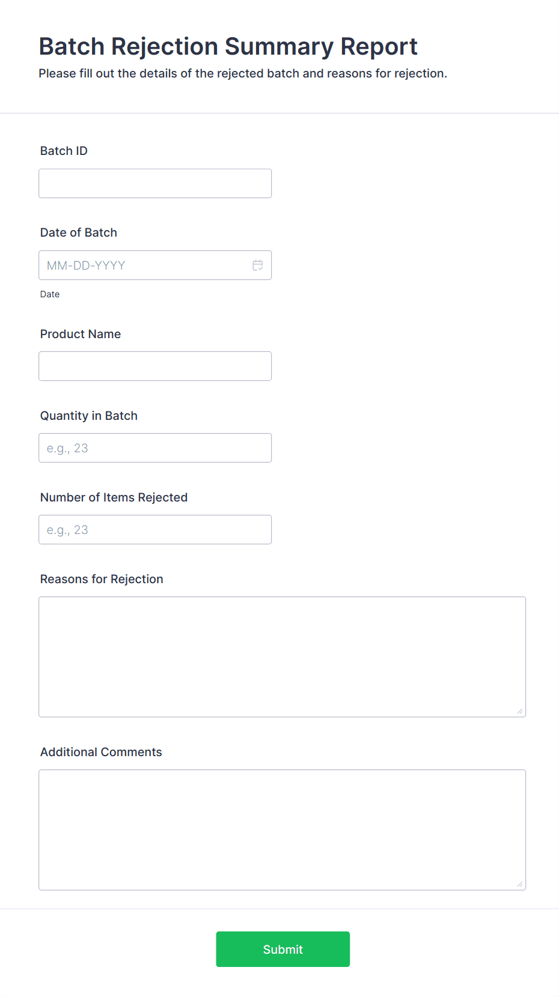This screenshot has width=559, height=997.
Task: Click the Number of Items Rejected field
Action: 155,530
